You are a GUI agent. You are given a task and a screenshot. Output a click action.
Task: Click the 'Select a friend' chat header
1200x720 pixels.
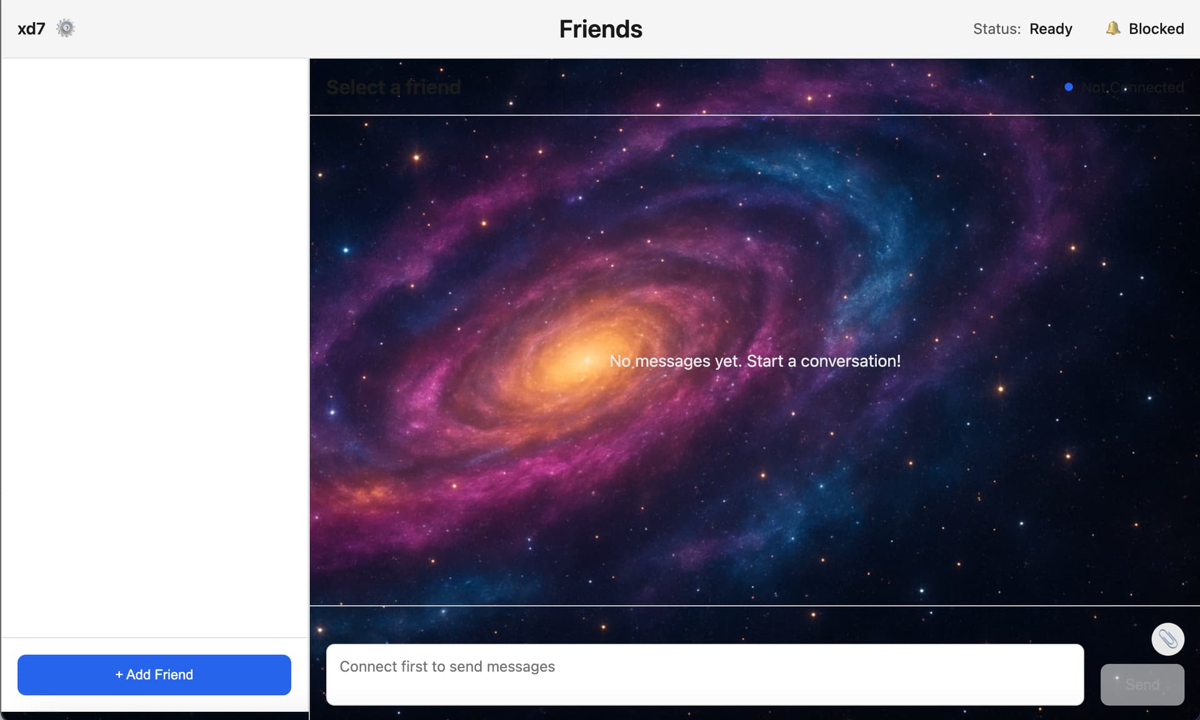click(394, 87)
